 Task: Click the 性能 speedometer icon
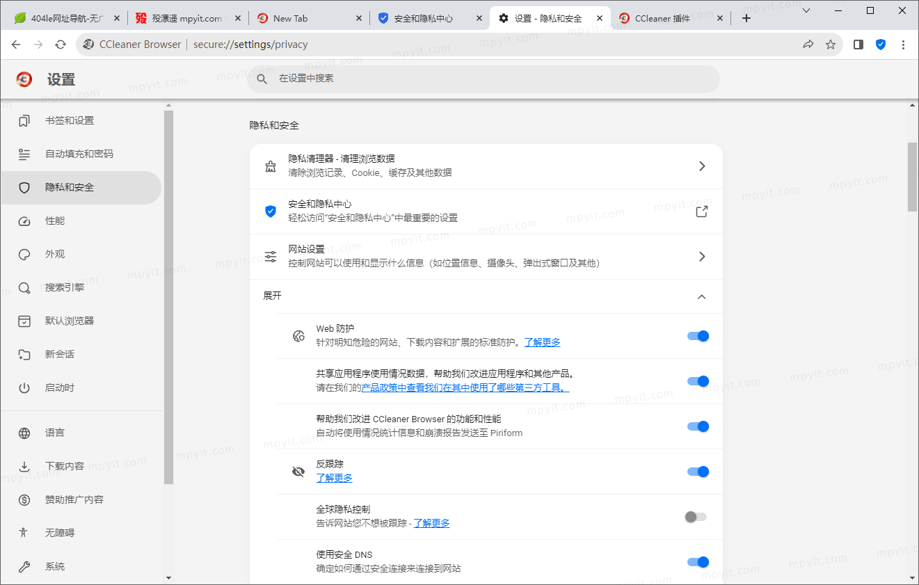[x=24, y=221]
